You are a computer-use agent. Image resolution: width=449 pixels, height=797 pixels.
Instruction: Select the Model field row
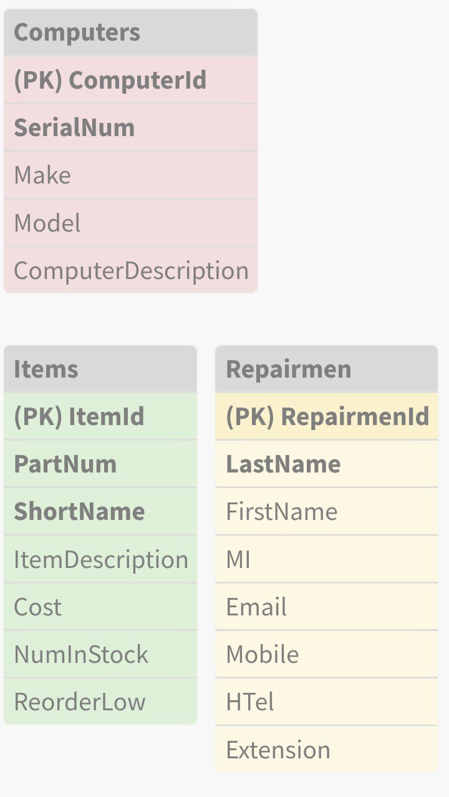(x=130, y=223)
